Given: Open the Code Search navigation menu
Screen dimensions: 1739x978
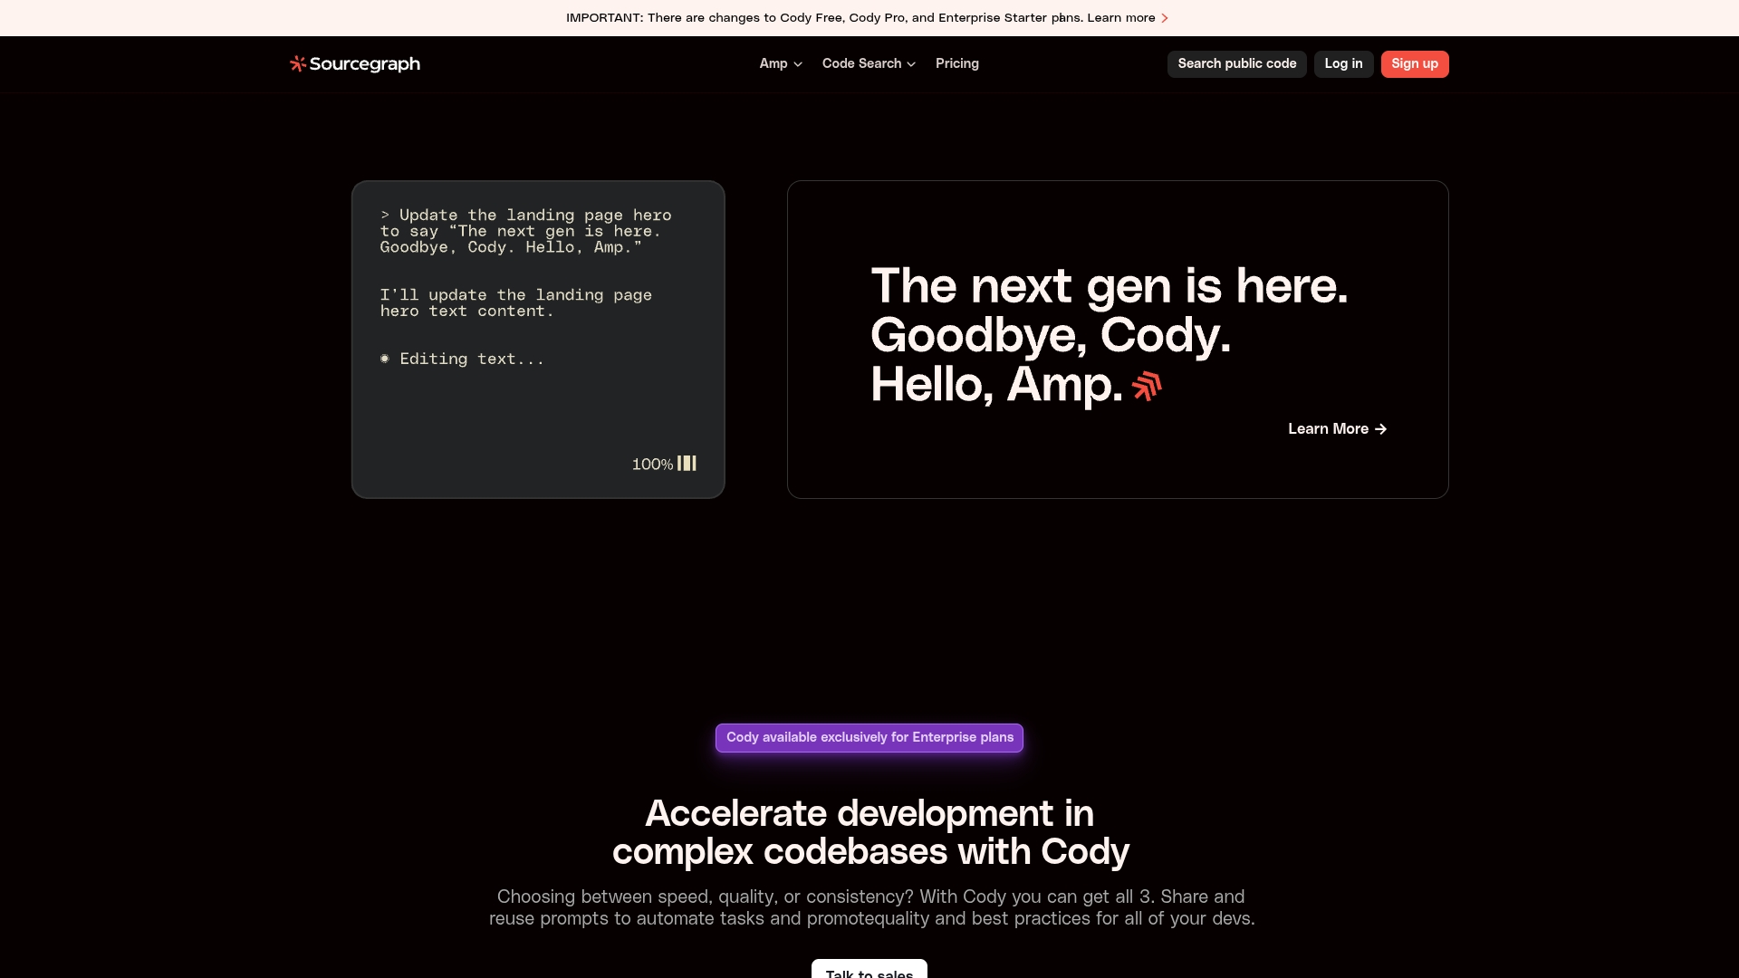Looking at the screenshot, I should click(x=861, y=63).
